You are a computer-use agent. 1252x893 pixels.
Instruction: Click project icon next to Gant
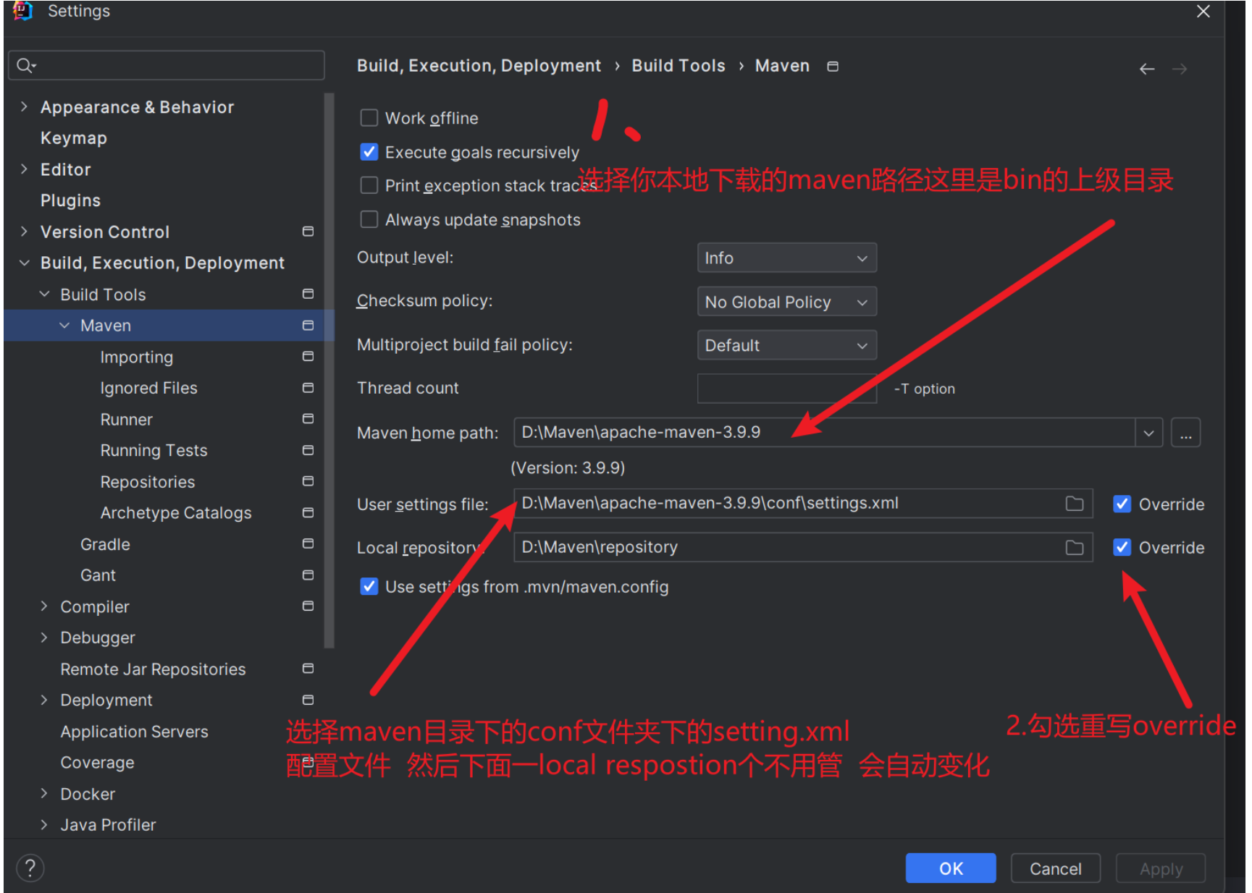(308, 575)
